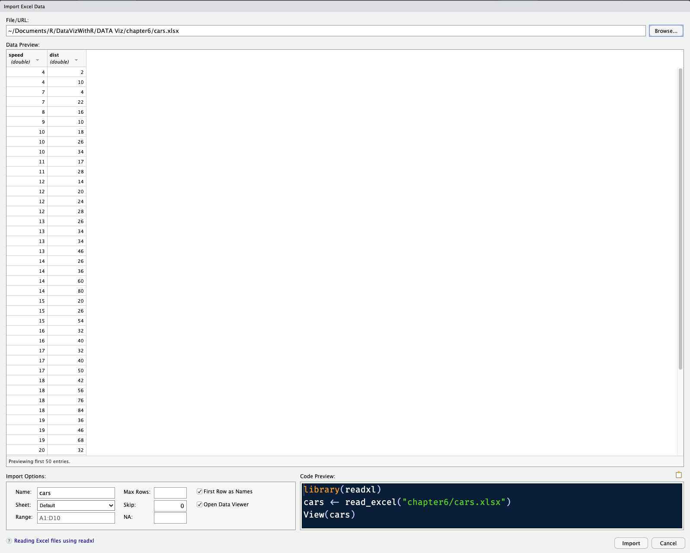This screenshot has width=690, height=553.
Task: Select dist cell with value 17
Action: [67, 162]
